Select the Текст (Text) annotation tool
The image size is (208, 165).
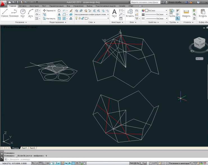114,13
